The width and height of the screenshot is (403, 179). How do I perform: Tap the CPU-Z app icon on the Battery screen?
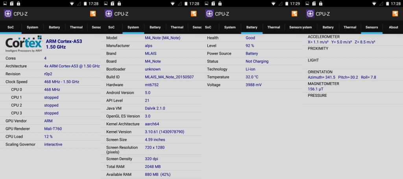[x=209, y=14]
